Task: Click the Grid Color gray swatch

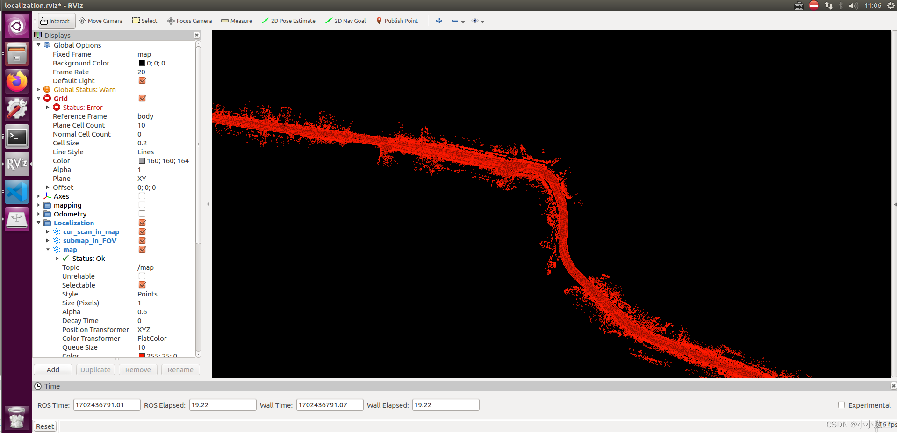Action: 142,161
